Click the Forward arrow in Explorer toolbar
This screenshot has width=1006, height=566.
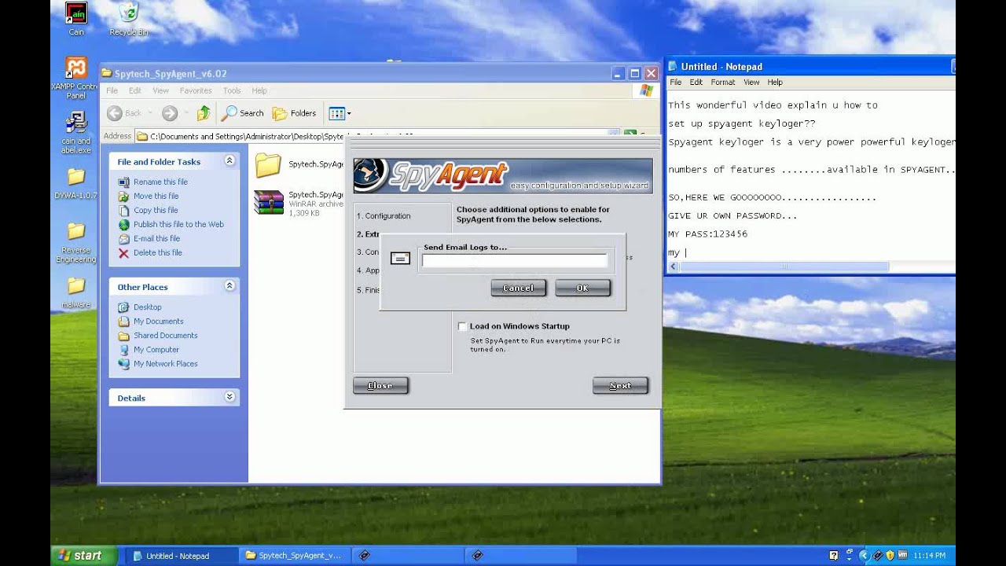pyautogui.click(x=170, y=113)
